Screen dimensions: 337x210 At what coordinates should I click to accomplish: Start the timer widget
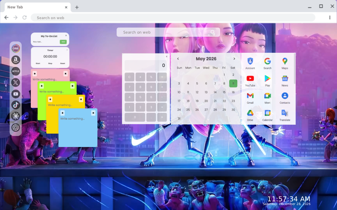(38, 64)
